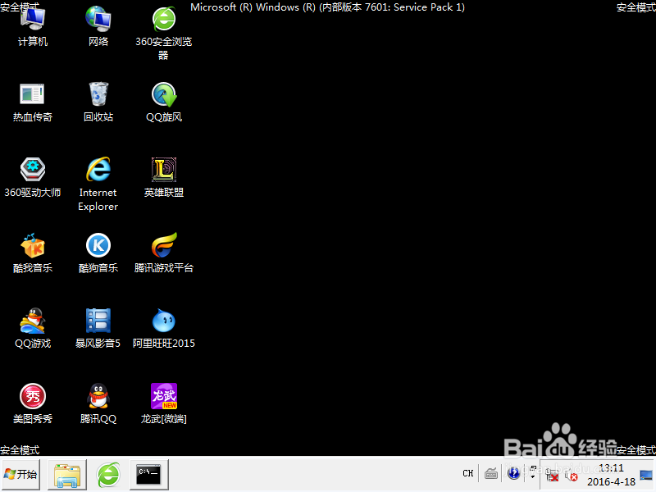Viewport: 656px width, 492px height.
Task: Select the 暴风影音5 desktop icon
Action: [x=98, y=329]
